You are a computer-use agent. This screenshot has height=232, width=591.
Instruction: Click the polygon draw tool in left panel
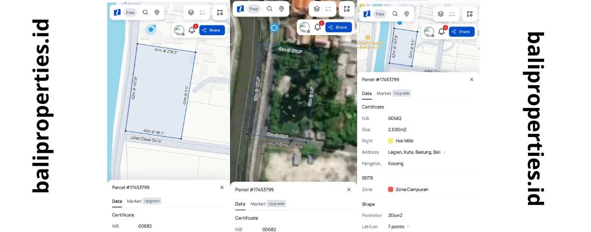(220, 12)
